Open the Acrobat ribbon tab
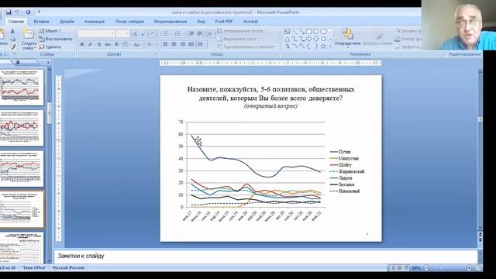Viewport: 496px width, 279px height. click(250, 22)
